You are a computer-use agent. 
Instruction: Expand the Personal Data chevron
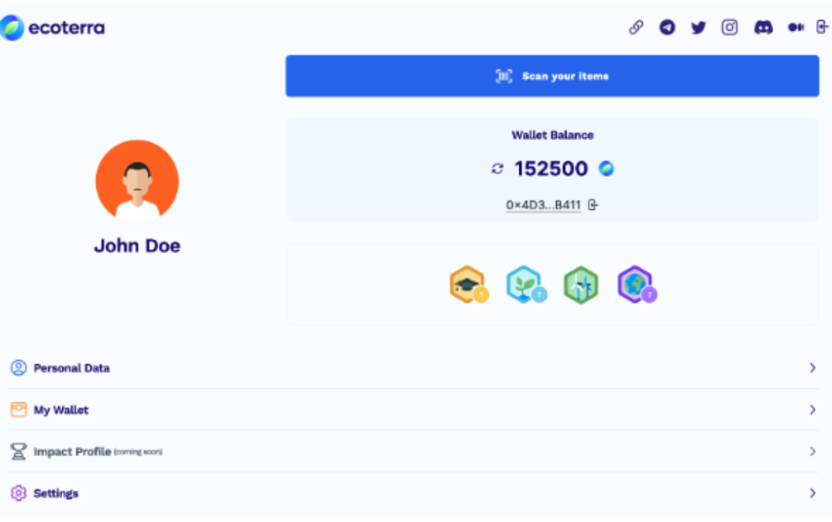[813, 368]
